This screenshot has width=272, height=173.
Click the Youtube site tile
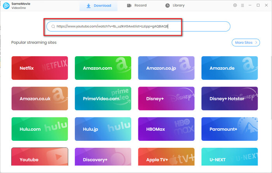(x=40, y=159)
